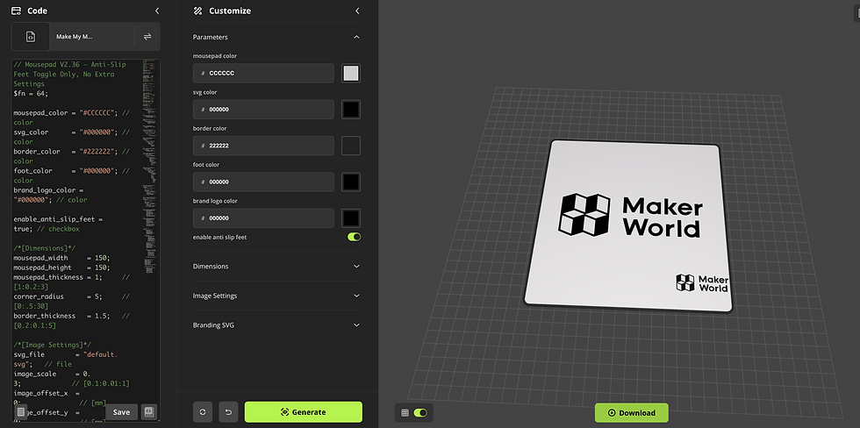
Task: Click the 'mousepad_width = 150;' code line
Action: [61, 258]
